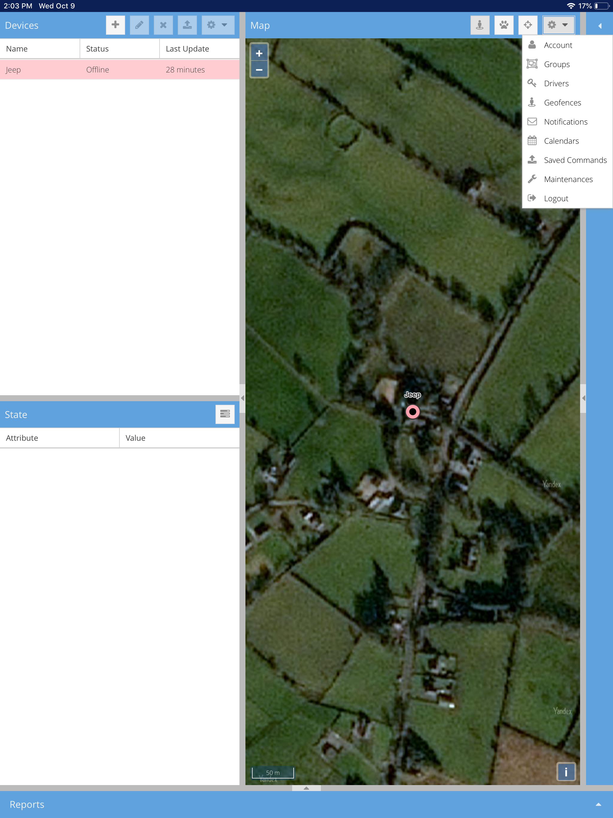
Task: Click the map attribution info button
Action: point(566,772)
